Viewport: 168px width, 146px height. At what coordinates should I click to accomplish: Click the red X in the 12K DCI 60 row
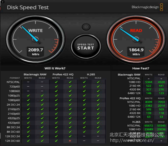pos(70,141)
